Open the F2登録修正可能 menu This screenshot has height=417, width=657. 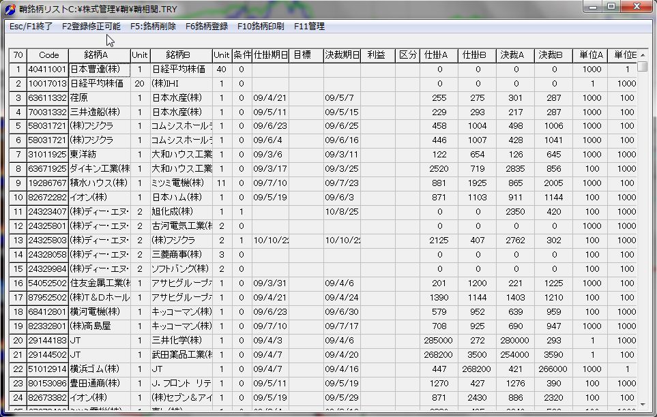click(91, 27)
